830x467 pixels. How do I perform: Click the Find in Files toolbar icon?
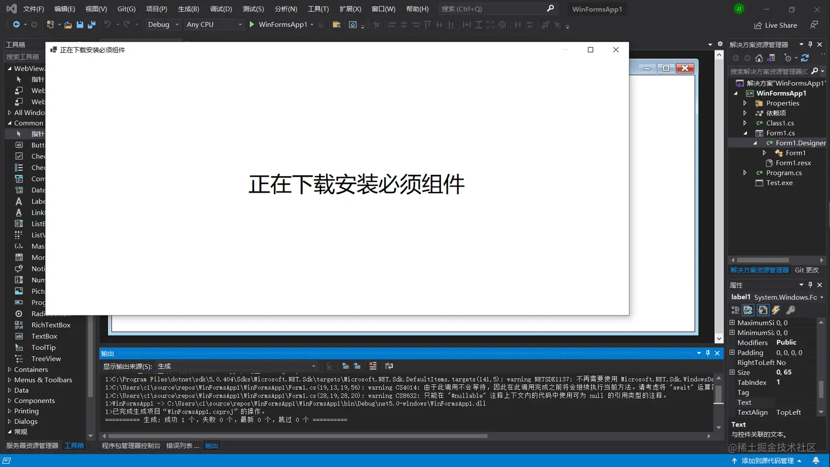pyautogui.click(x=337, y=25)
